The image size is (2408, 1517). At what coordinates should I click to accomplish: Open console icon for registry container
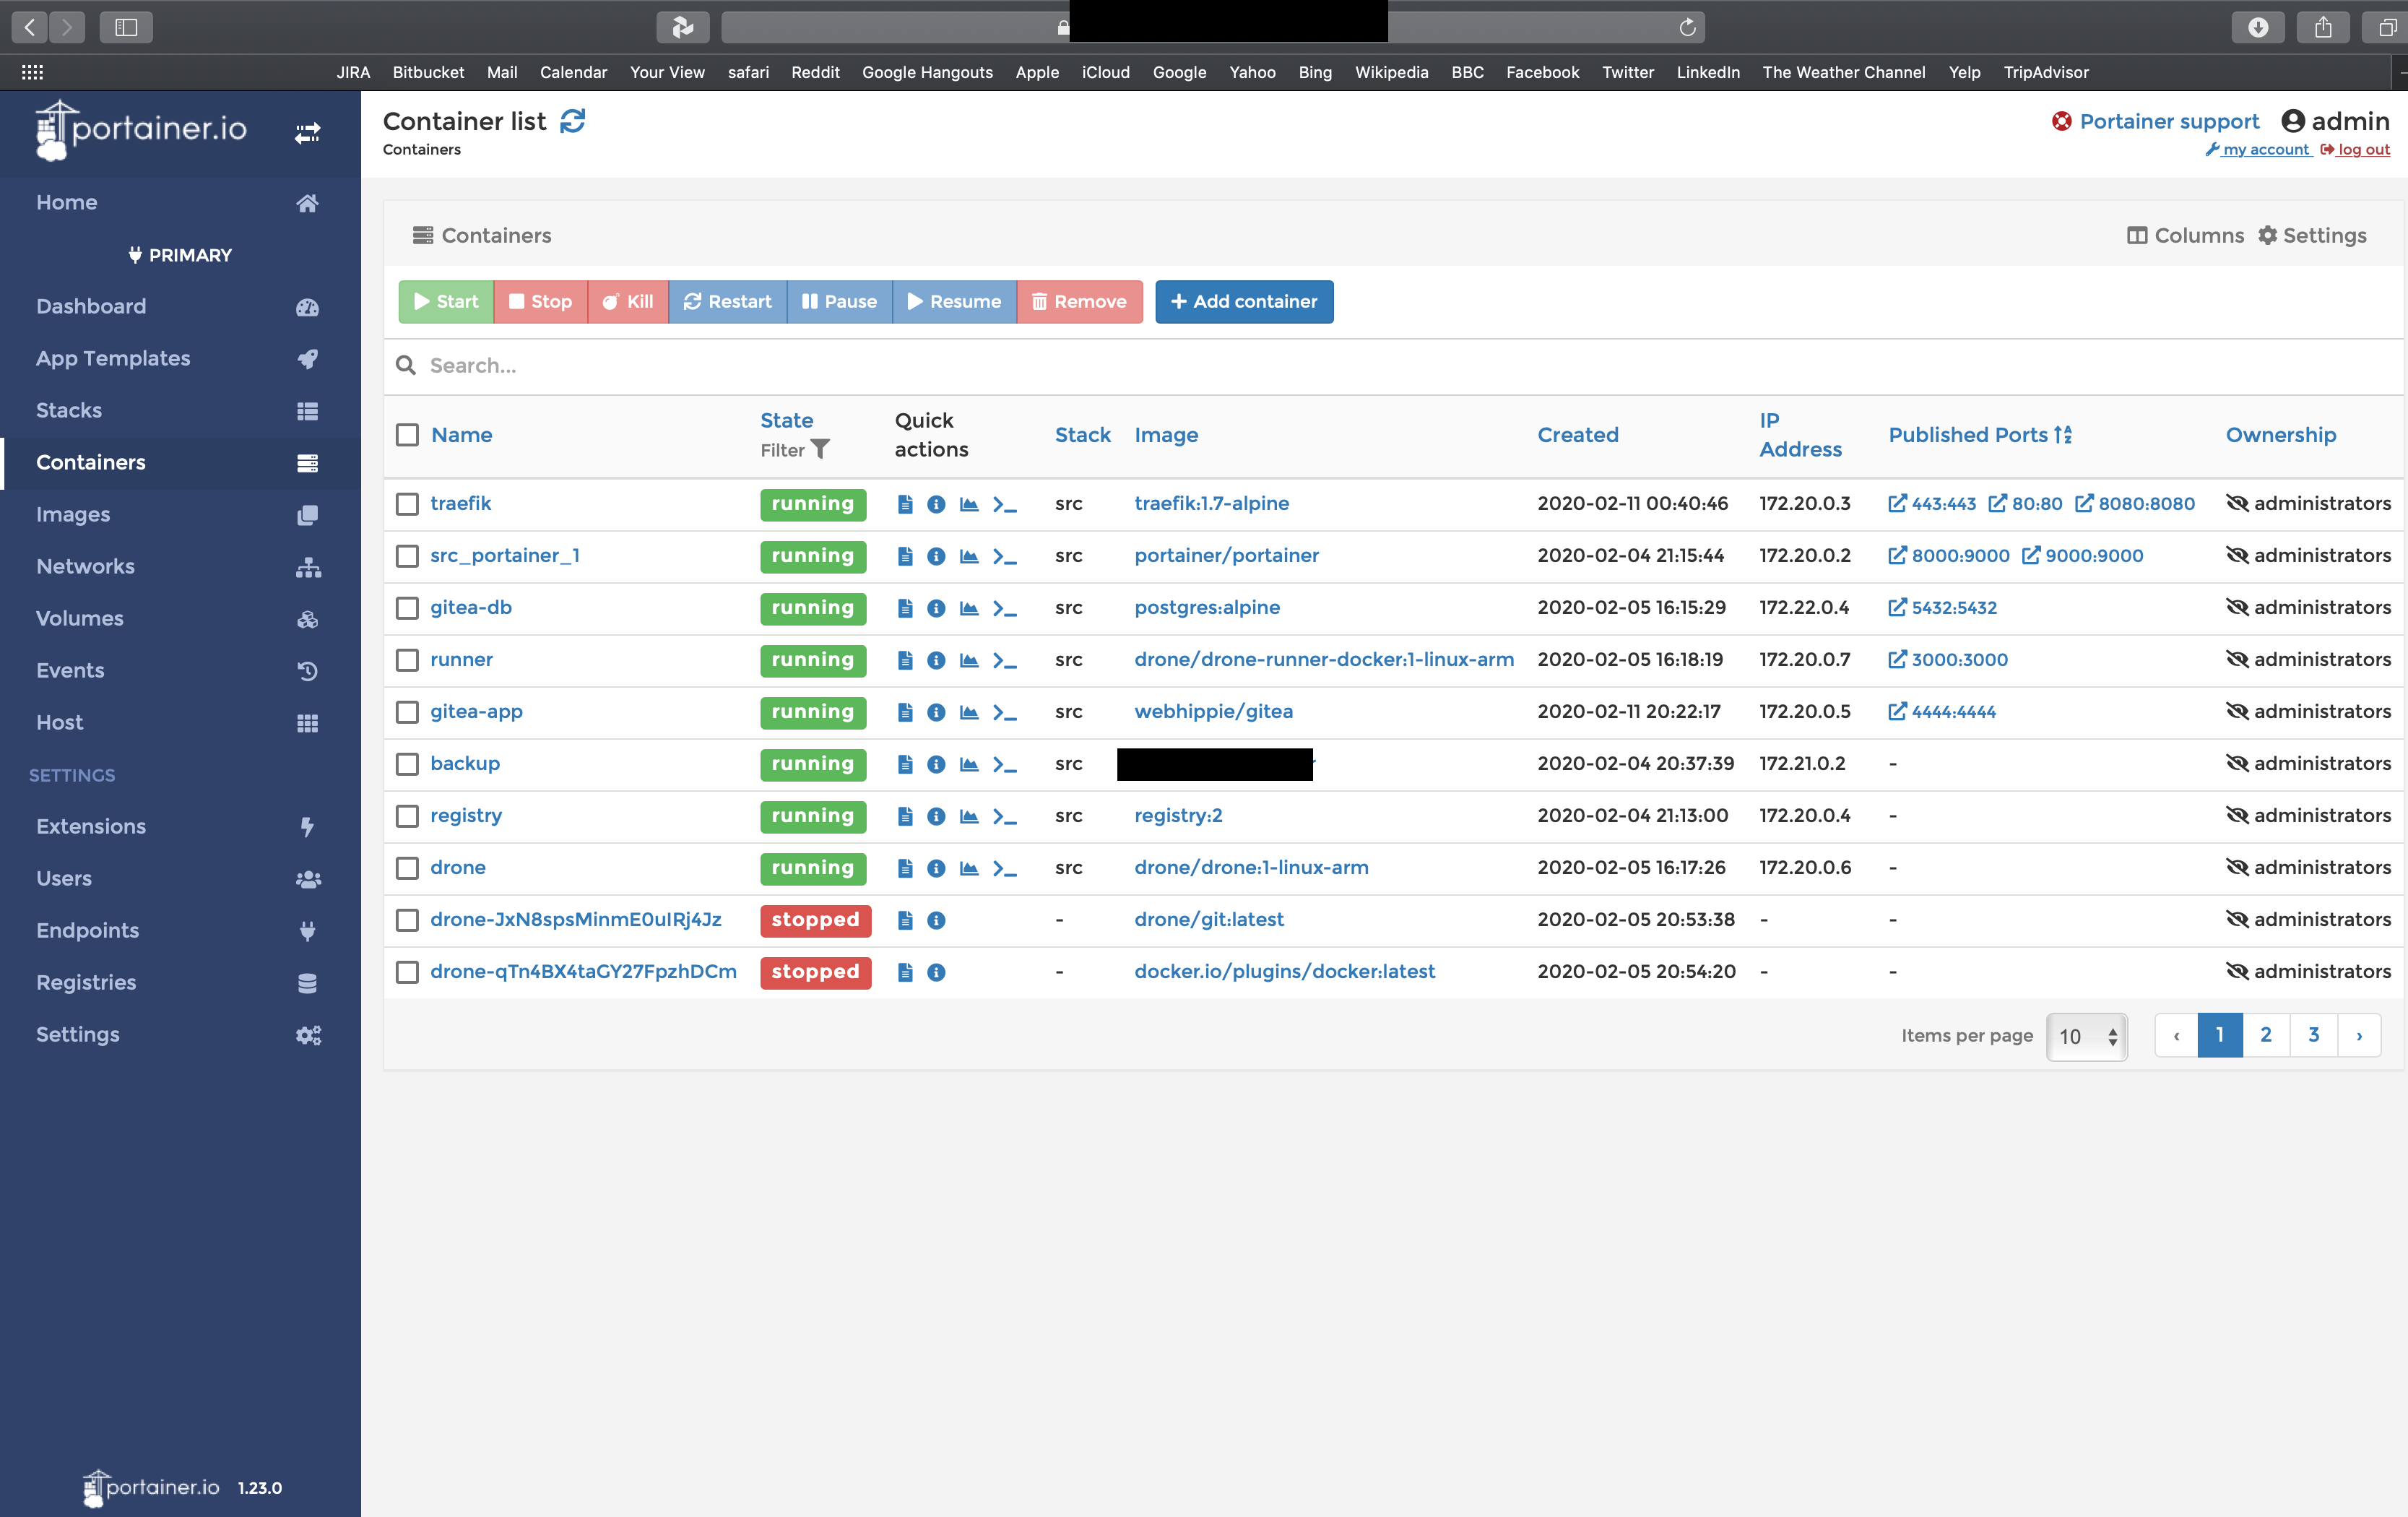1004,816
